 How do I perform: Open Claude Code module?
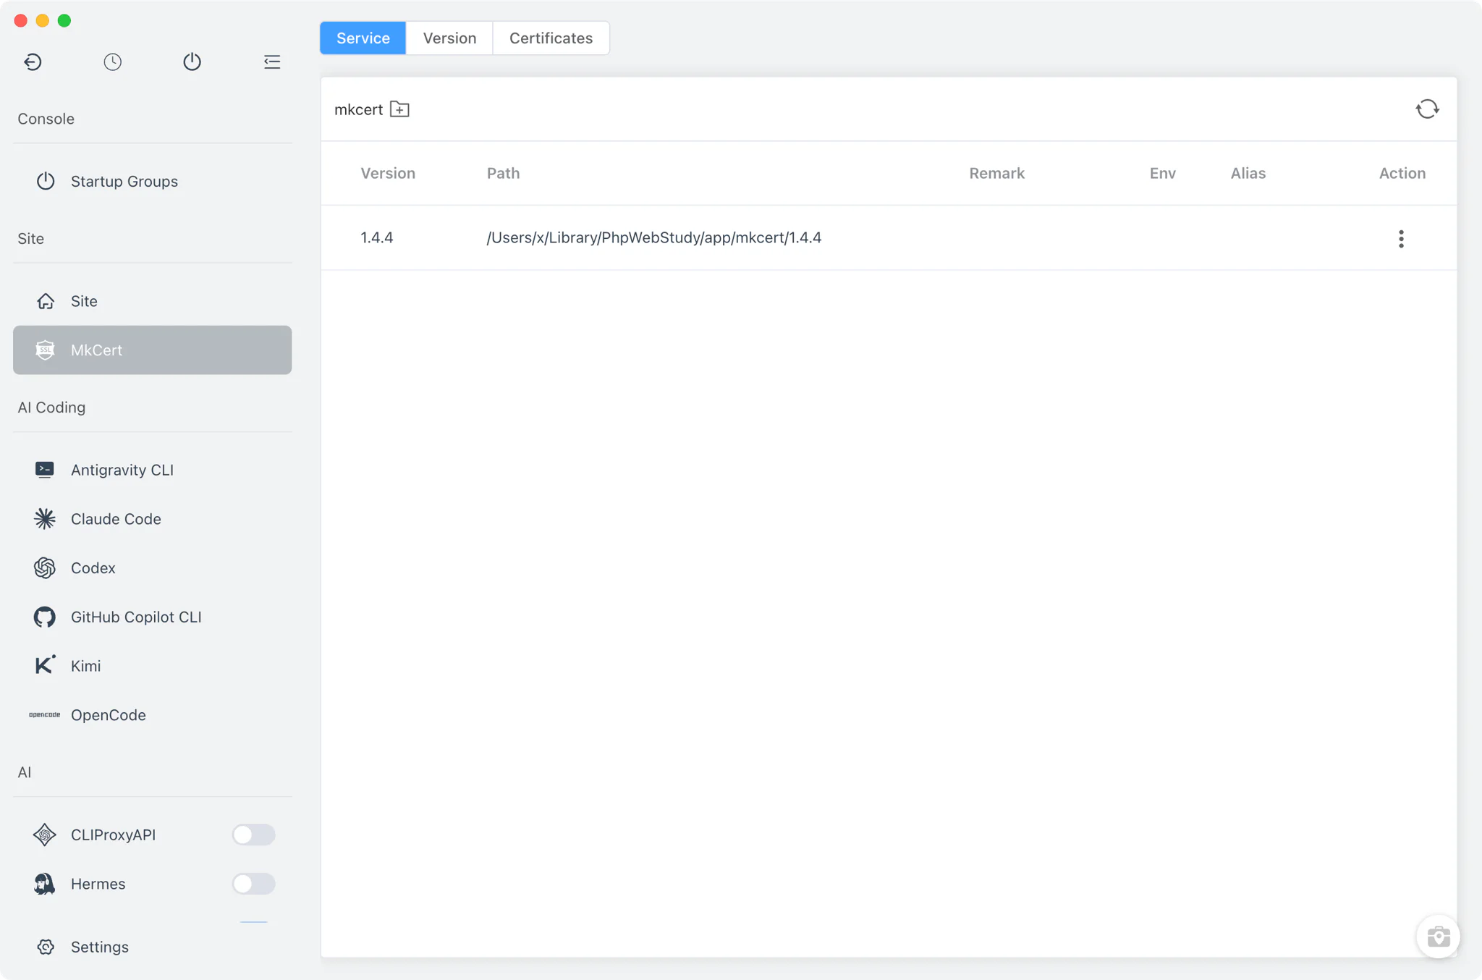[x=152, y=519]
